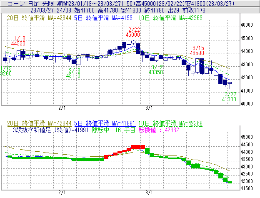Click the 3/27 41300 low marker
Image resolution: width=260 pixels, height=198 pixels.
[x=229, y=97]
